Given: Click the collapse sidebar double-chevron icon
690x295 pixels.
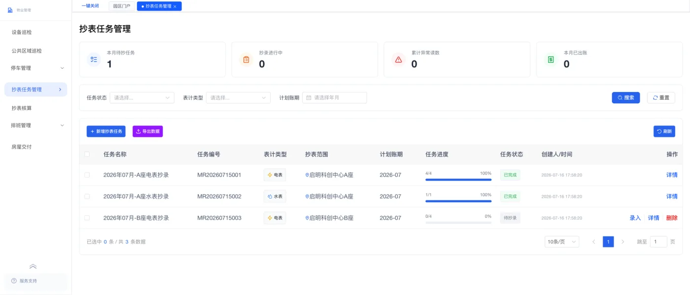Looking at the screenshot, I should (33, 266).
